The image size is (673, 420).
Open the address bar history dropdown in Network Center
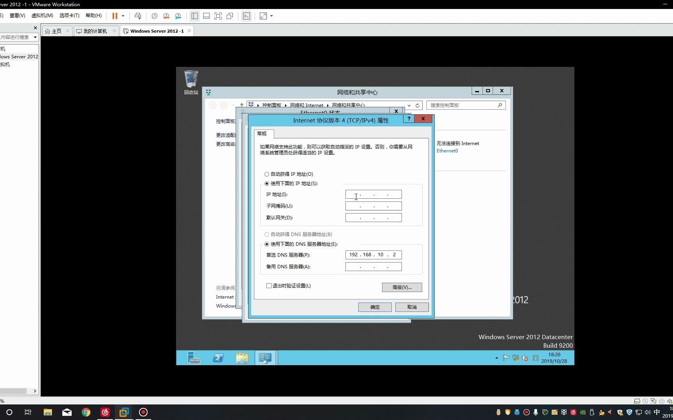tap(409, 105)
